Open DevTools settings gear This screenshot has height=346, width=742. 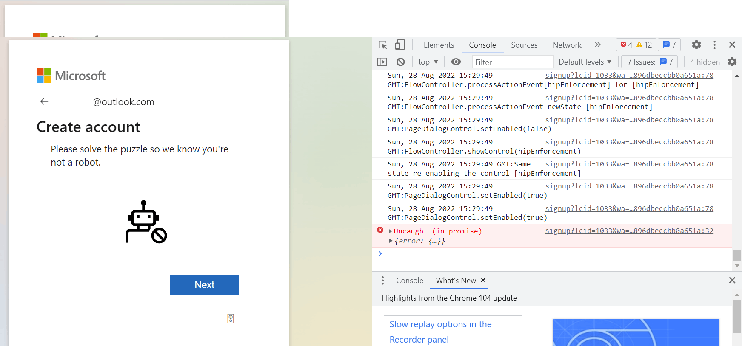click(x=696, y=45)
